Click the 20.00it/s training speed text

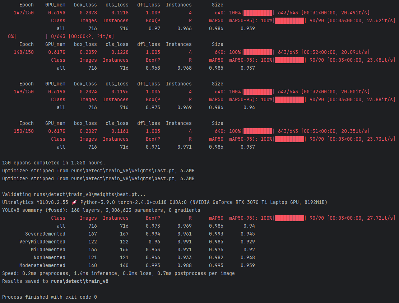point(354,92)
